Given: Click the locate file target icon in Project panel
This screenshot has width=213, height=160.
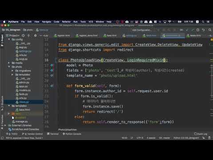Looking at the screenshot, I should point(23,36).
